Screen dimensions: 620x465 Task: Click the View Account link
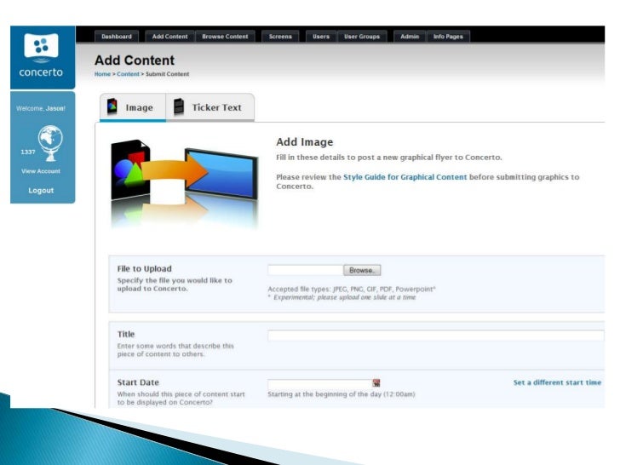click(x=41, y=171)
